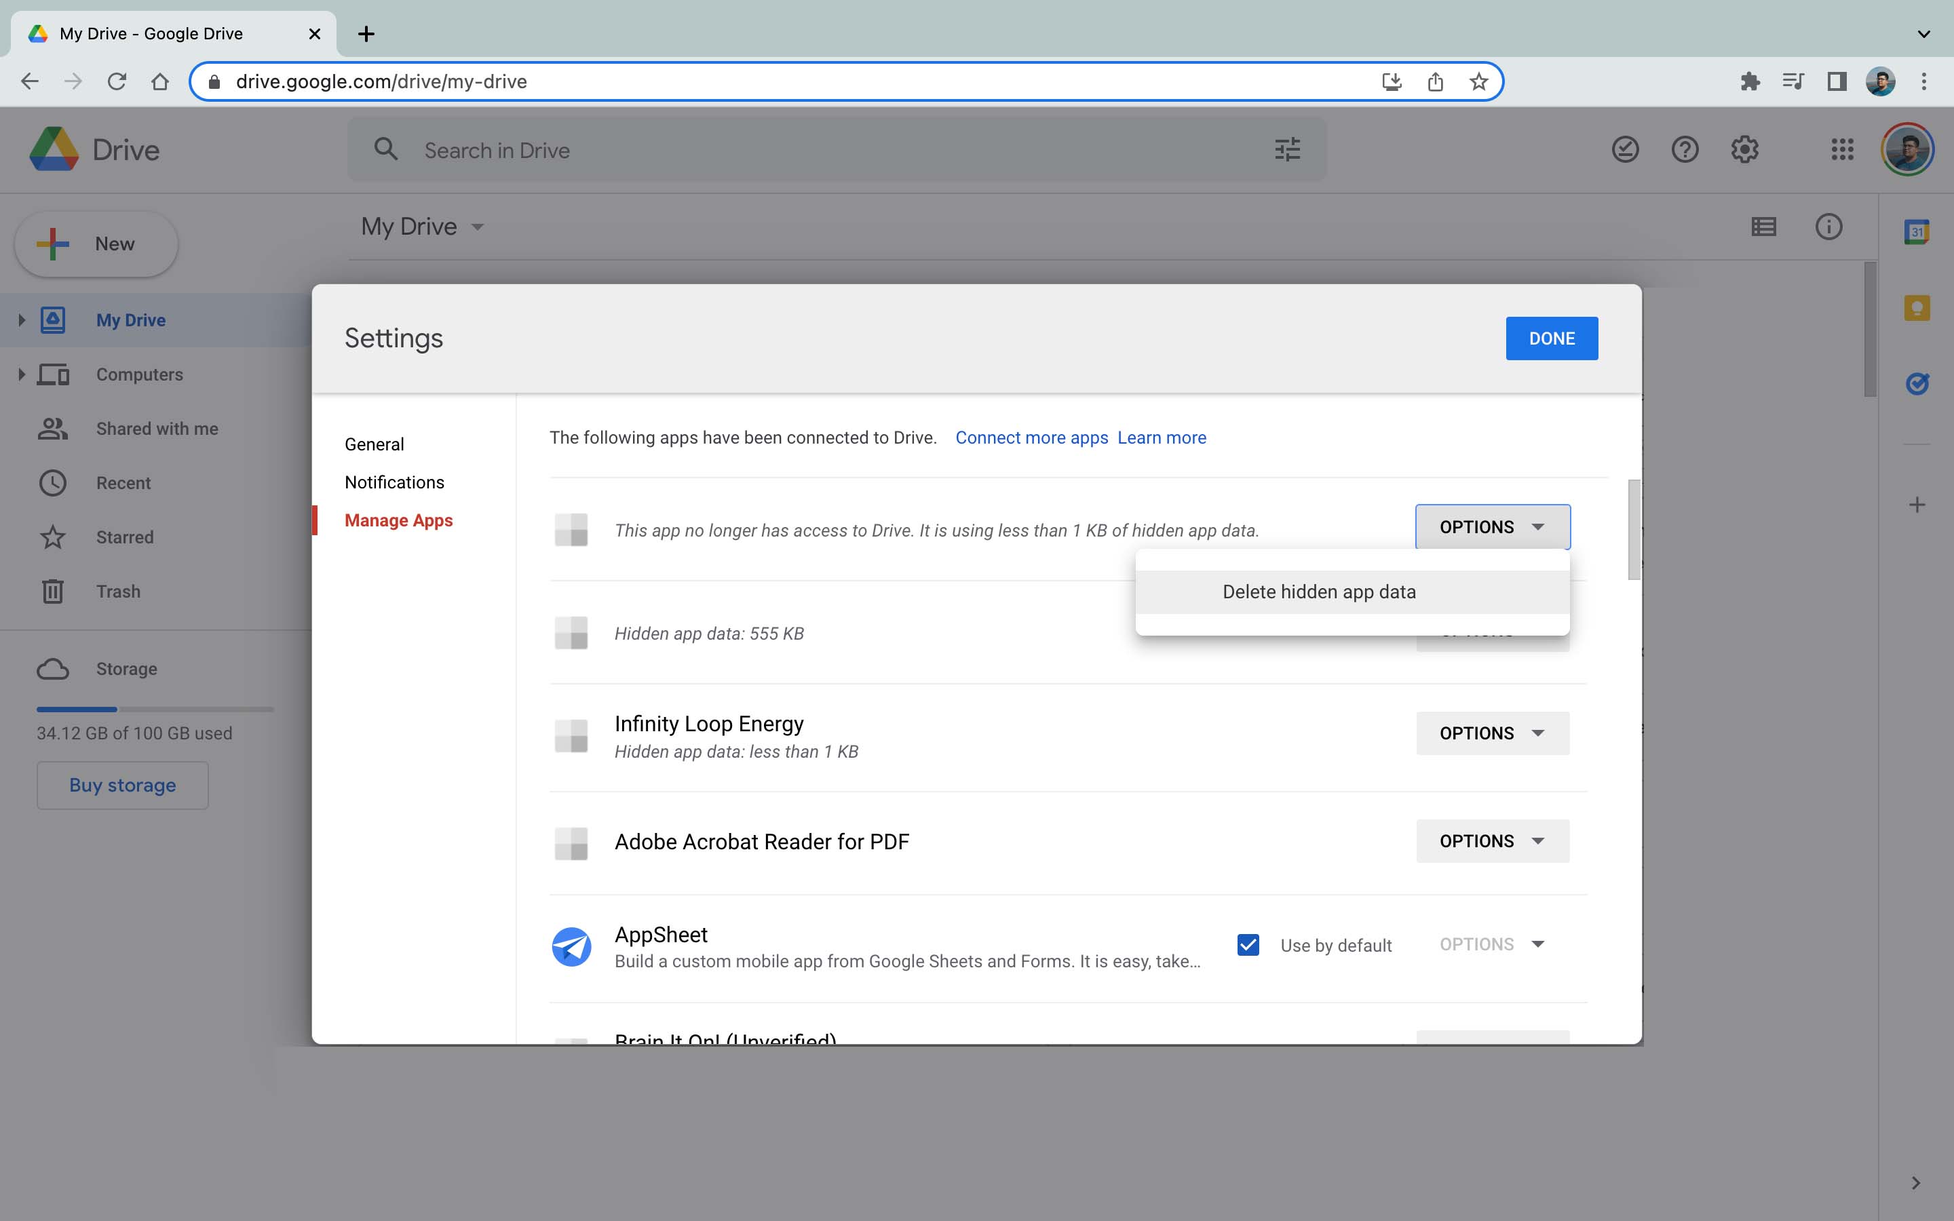Open search filters in the Drive search bar
Image resolution: width=1954 pixels, height=1221 pixels.
(x=1287, y=149)
